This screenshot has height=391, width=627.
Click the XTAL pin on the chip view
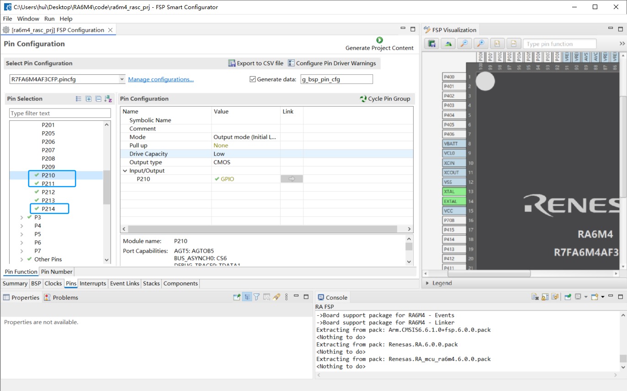coord(454,192)
